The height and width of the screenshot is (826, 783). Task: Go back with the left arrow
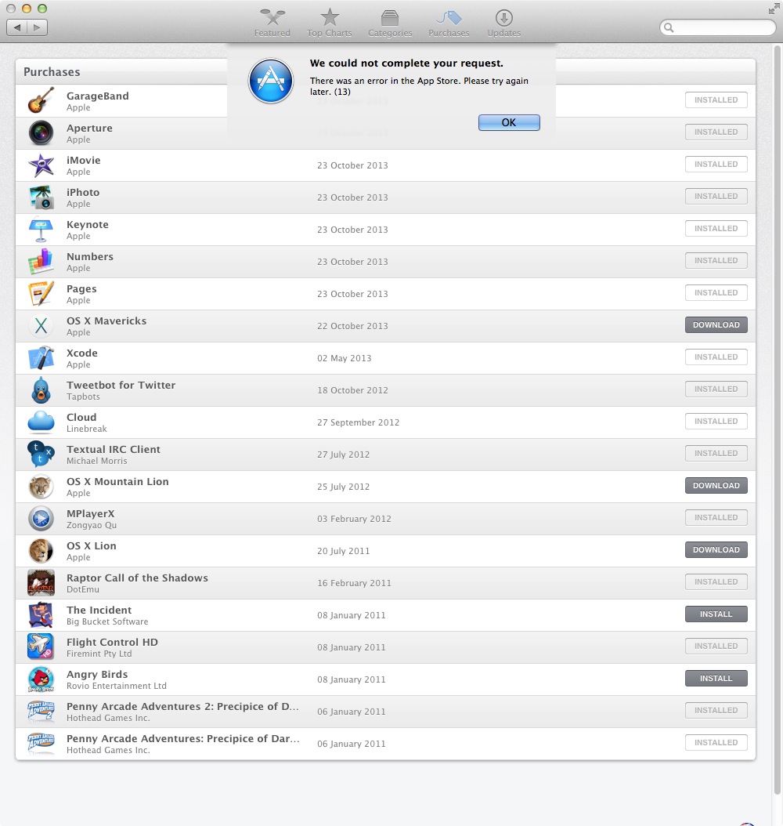(17, 27)
